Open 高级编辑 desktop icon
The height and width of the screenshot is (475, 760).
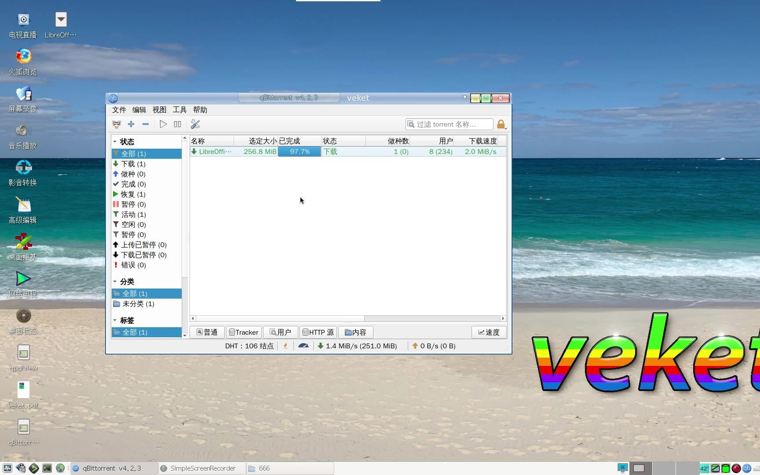click(x=23, y=211)
